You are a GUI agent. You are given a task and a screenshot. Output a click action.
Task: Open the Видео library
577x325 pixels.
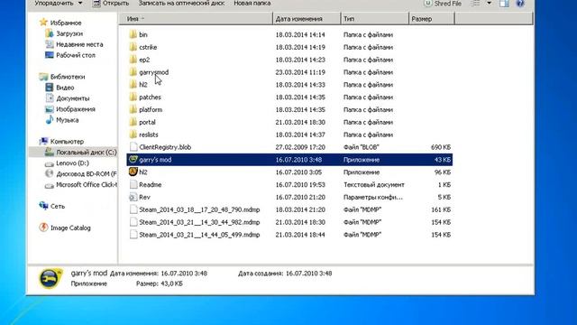click(60, 88)
